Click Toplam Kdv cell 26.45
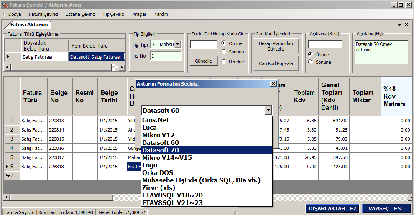Screen dimensions: 414x215 tap(304, 157)
